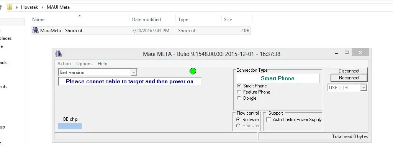Choose Hardware flow control option
Image resolution: width=393 pixels, height=148 pixels.
[x=238, y=126]
